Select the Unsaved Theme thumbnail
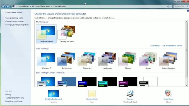The height and width of the screenshot is (106, 189). tap(46, 34)
